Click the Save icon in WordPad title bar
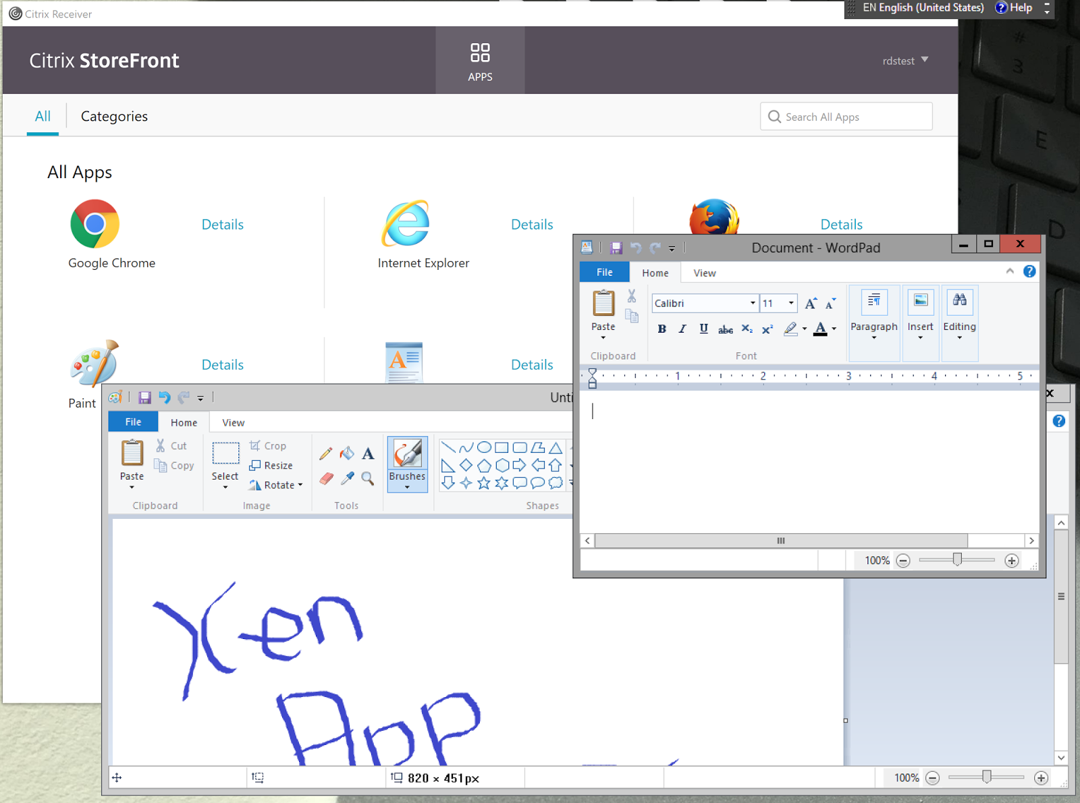 (616, 248)
